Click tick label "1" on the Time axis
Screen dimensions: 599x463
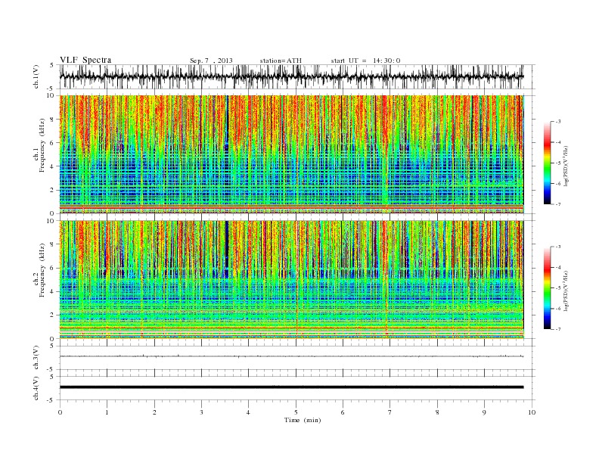point(107,412)
